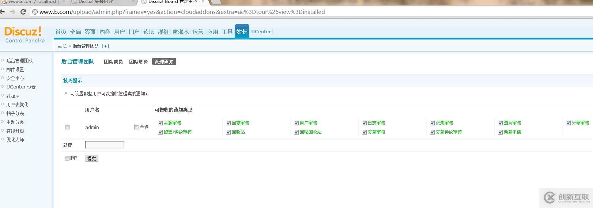Open the 群组 menu
593x208 pixels.
[163, 32]
